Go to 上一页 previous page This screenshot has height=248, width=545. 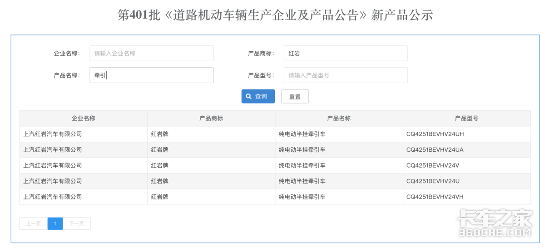pyautogui.click(x=34, y=223)
